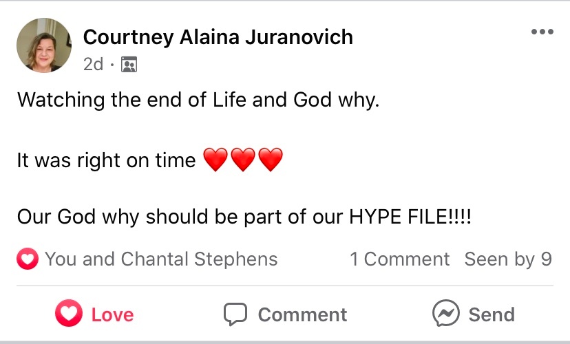Click the "Watching the end of Life" text line
570x344 pixels.
point(198,100)
